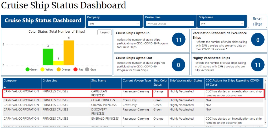Select the CARIBBEAN PRINCESS ship name cell
This screenshot has width=268, height=128.
(106, 93)
